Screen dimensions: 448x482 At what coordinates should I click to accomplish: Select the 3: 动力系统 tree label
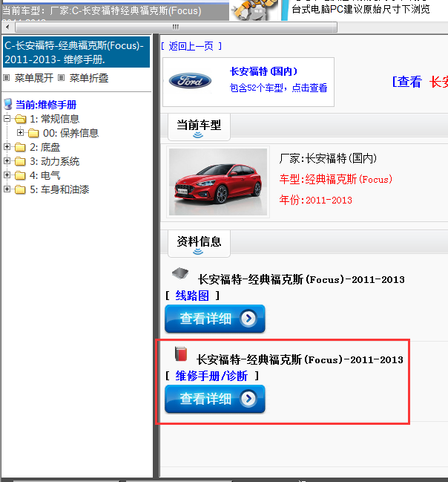click(55, 161)
